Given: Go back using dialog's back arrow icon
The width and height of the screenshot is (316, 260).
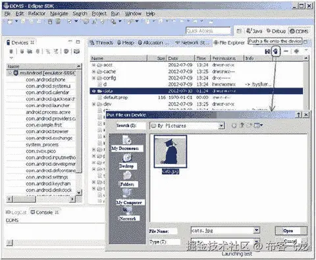Looking at the screenshot, I should [234, 126].
